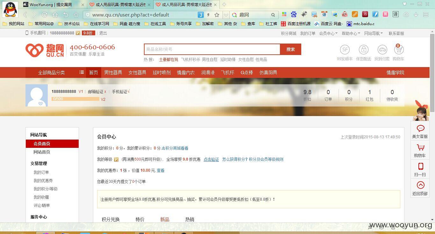Open the downloads arrow icon
Viewport: 435px width, 234px height.
click(416, 15)
